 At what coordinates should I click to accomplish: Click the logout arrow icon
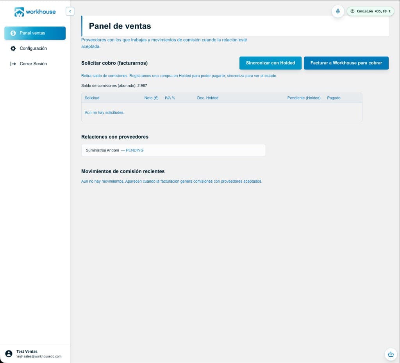tap(13, 64)
